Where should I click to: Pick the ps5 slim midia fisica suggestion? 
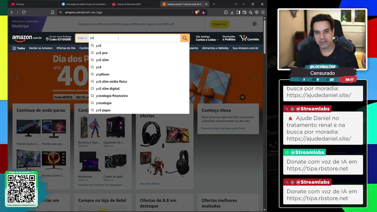click(x=139, y=81)
